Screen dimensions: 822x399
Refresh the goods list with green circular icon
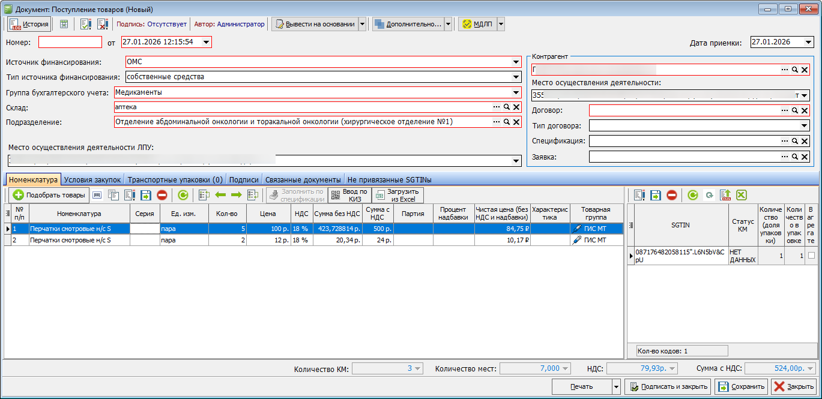[x=183, y=195]
